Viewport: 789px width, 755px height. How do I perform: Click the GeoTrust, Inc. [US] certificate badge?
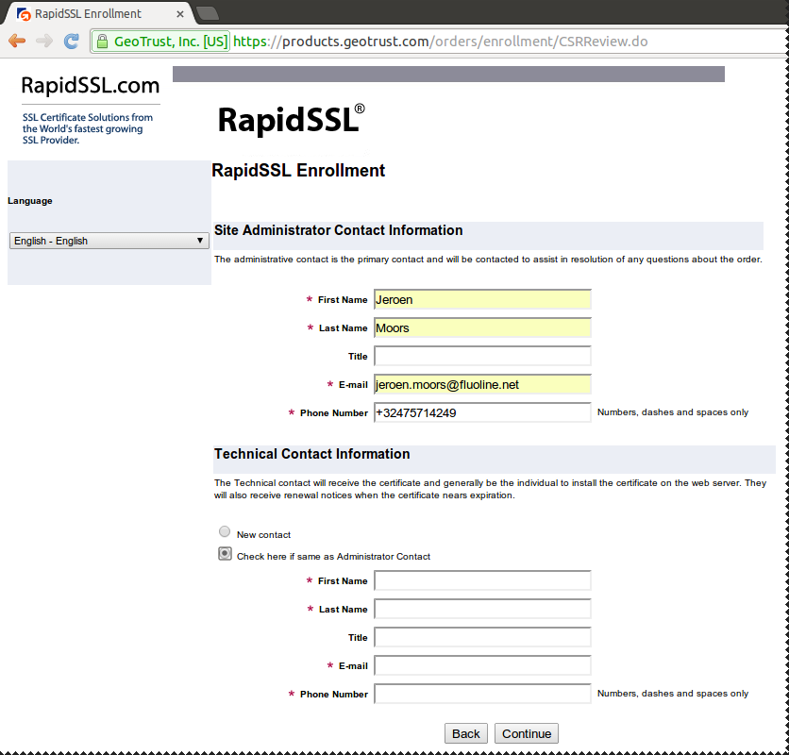(161, 42)
